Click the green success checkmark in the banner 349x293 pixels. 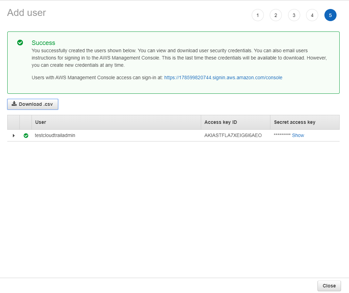pyautogui.click(x=20, y=43)
